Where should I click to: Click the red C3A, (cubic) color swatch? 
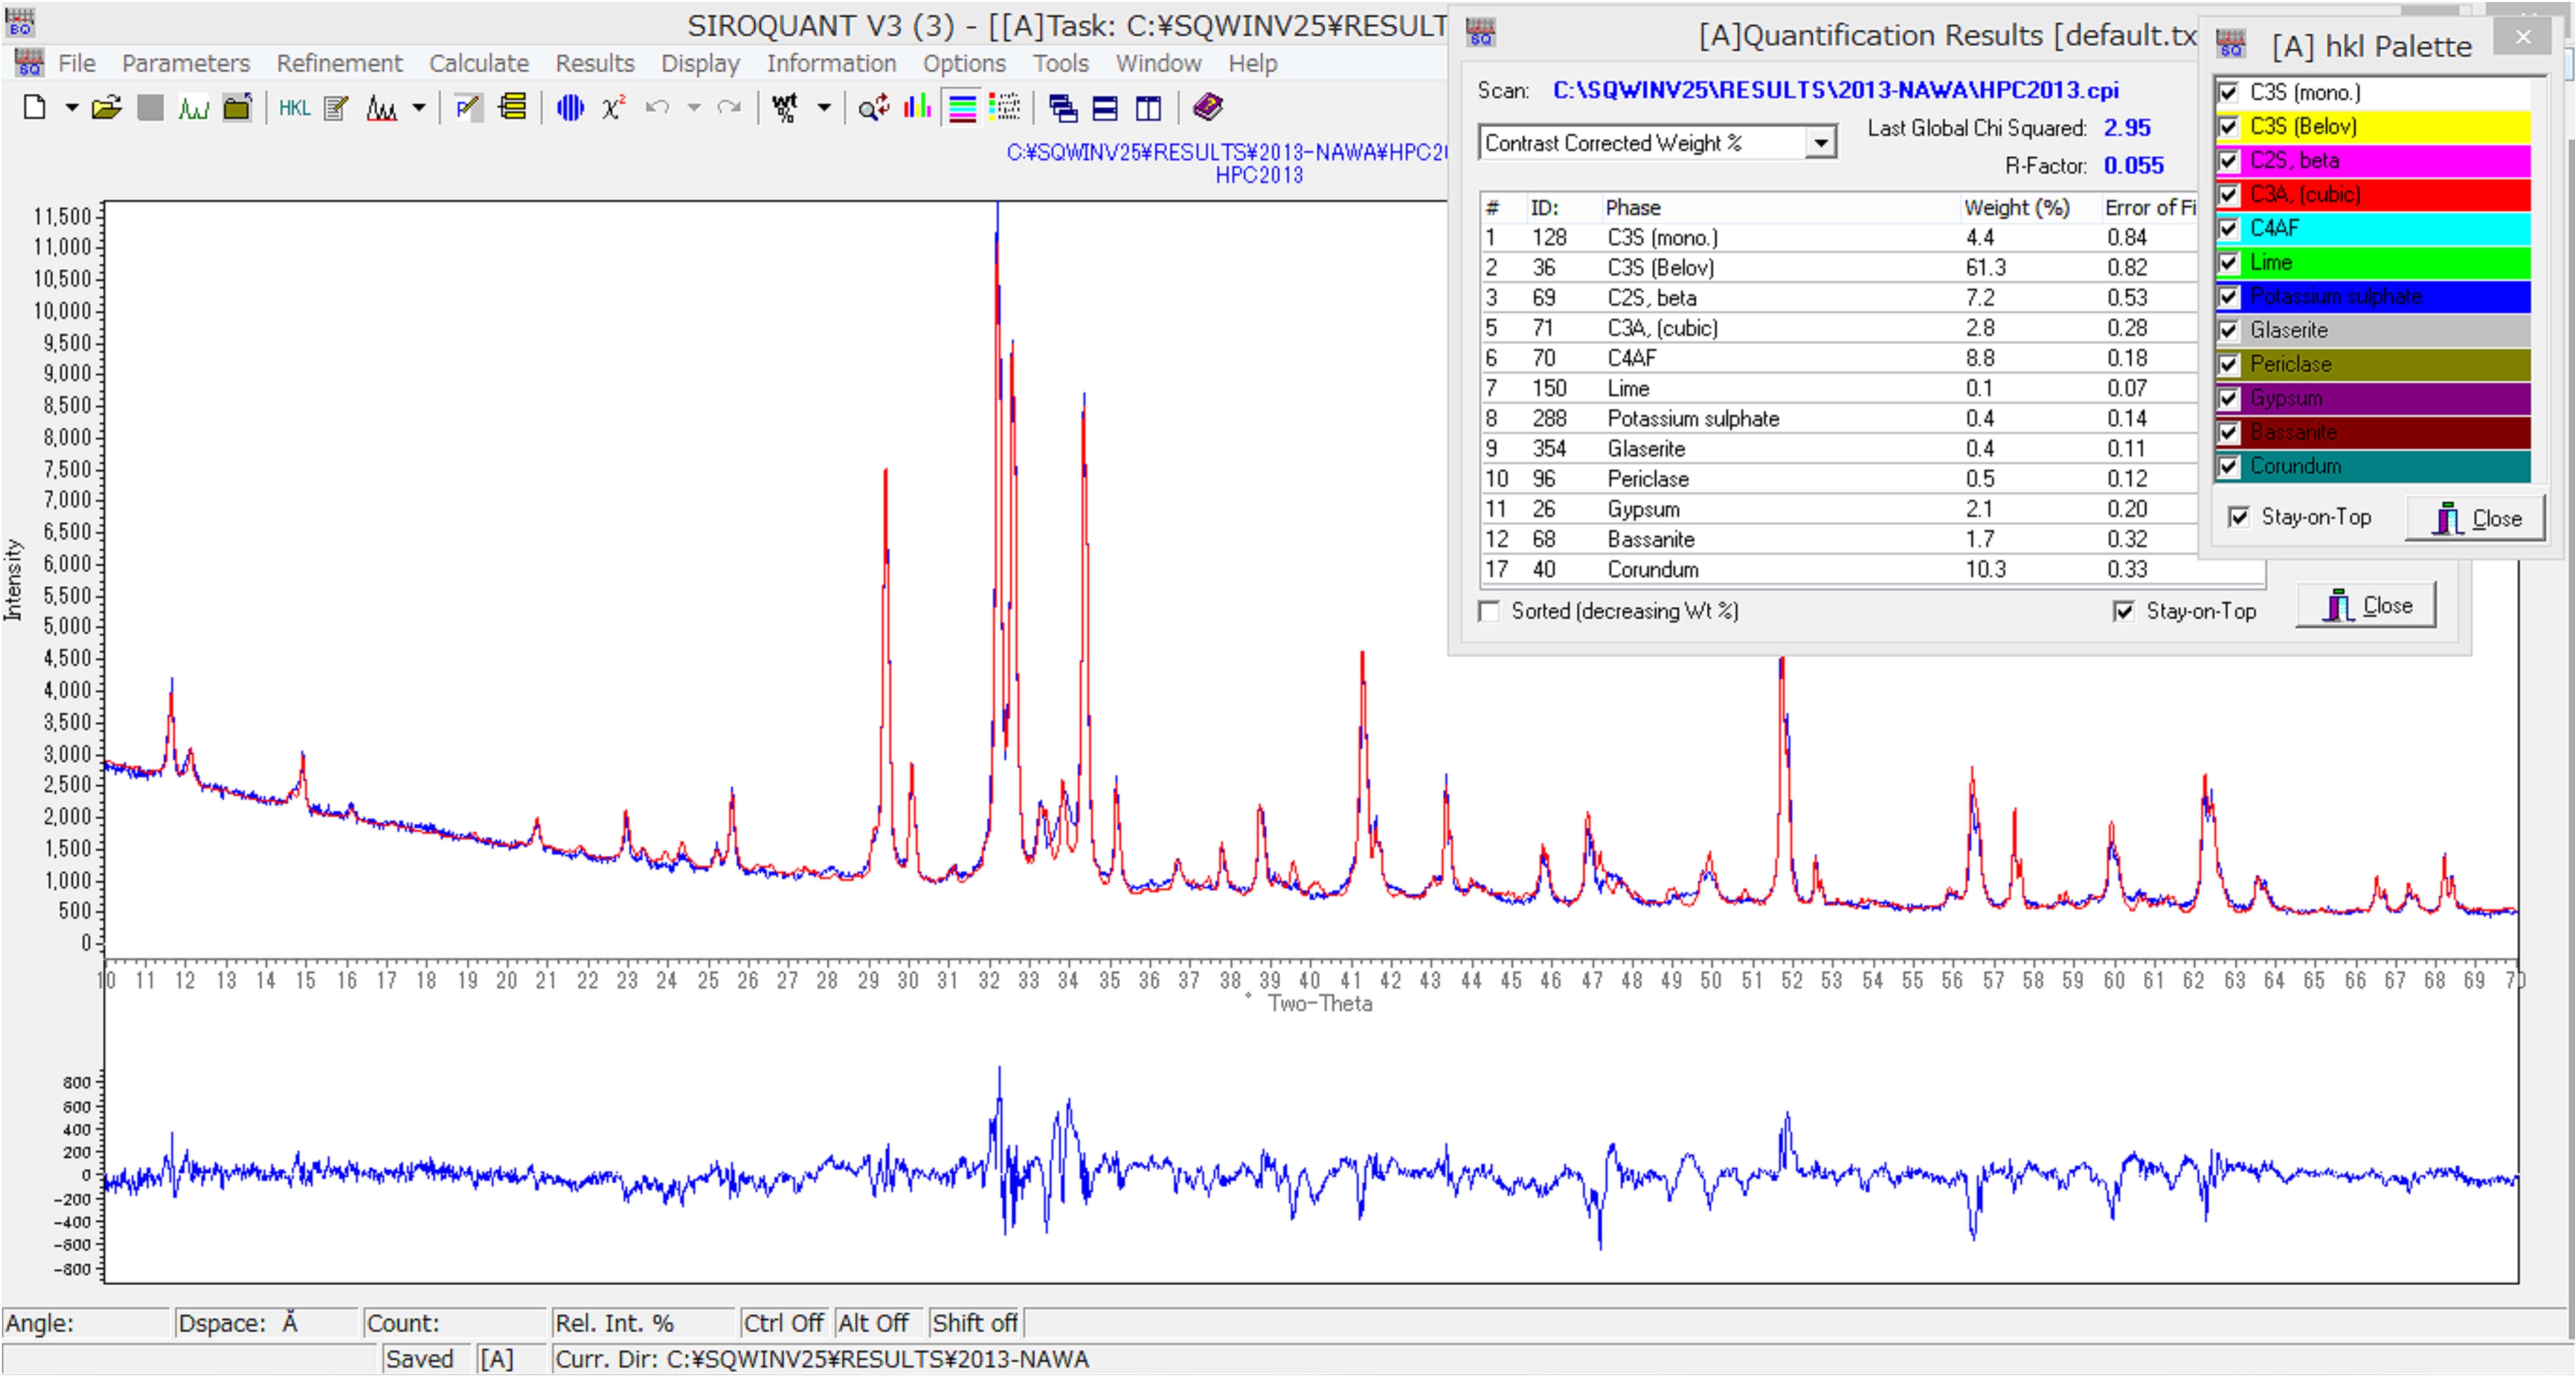pyautogui.click(x=2385, y=195)
